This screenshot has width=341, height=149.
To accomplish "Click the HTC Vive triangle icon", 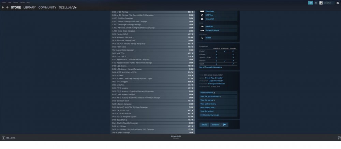I will tap(202, 15).
